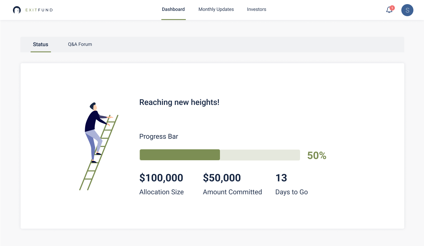Screen dimensions: 424x246
Task: Click the Reaching new heights heading
Action: (179, 102)
